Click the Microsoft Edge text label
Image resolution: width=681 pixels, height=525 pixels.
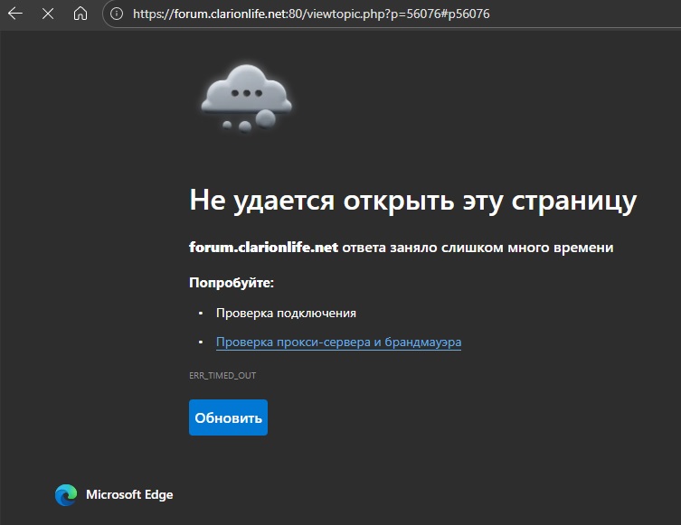point(129,494)
